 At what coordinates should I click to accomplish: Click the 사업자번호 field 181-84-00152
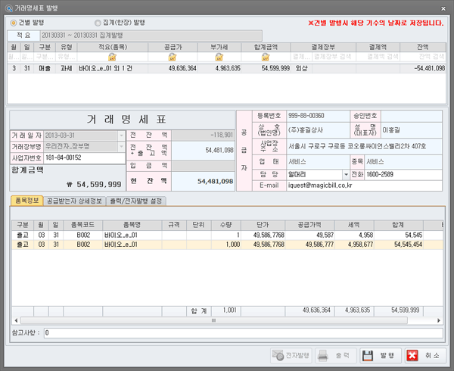pos(83,158)
